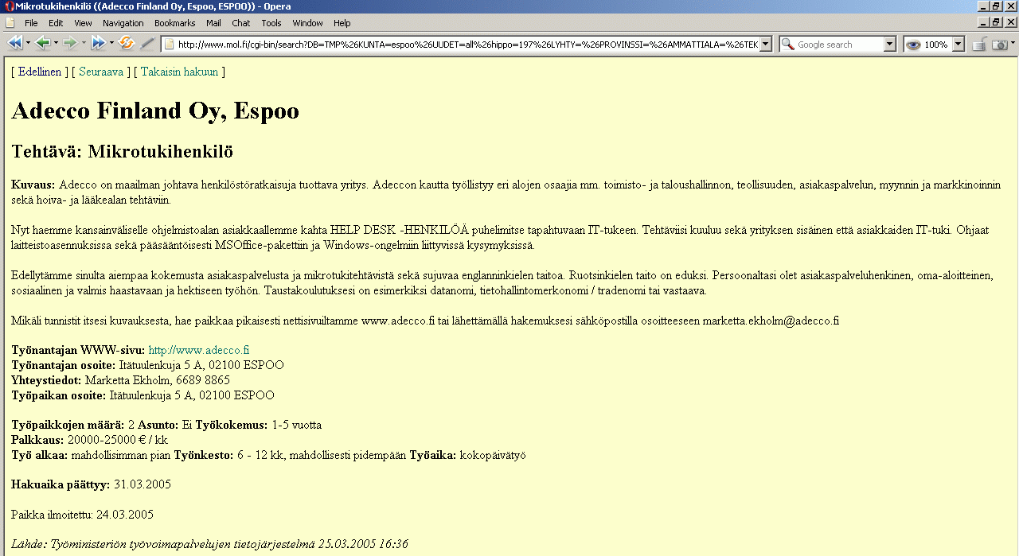Click the Työkokemus value 1-5 vuotta
This screenshot has width=1019, height=556.
coord(297,425)
